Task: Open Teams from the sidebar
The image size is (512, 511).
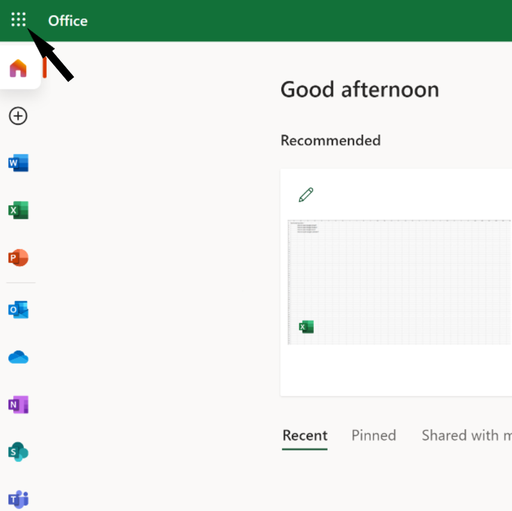Action: click(18, 499)
